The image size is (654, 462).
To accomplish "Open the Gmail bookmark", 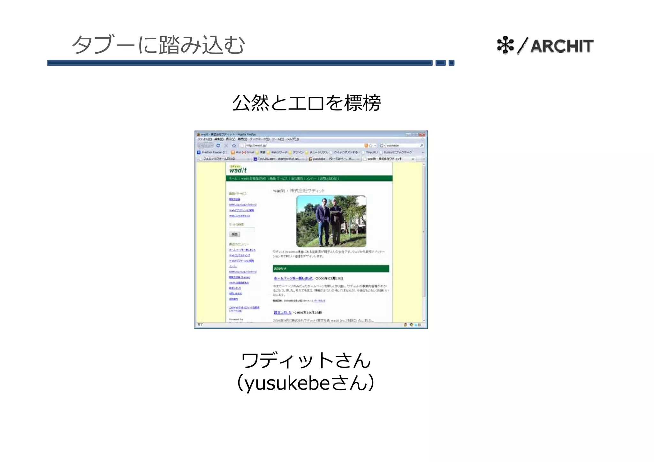I will 248,152.
